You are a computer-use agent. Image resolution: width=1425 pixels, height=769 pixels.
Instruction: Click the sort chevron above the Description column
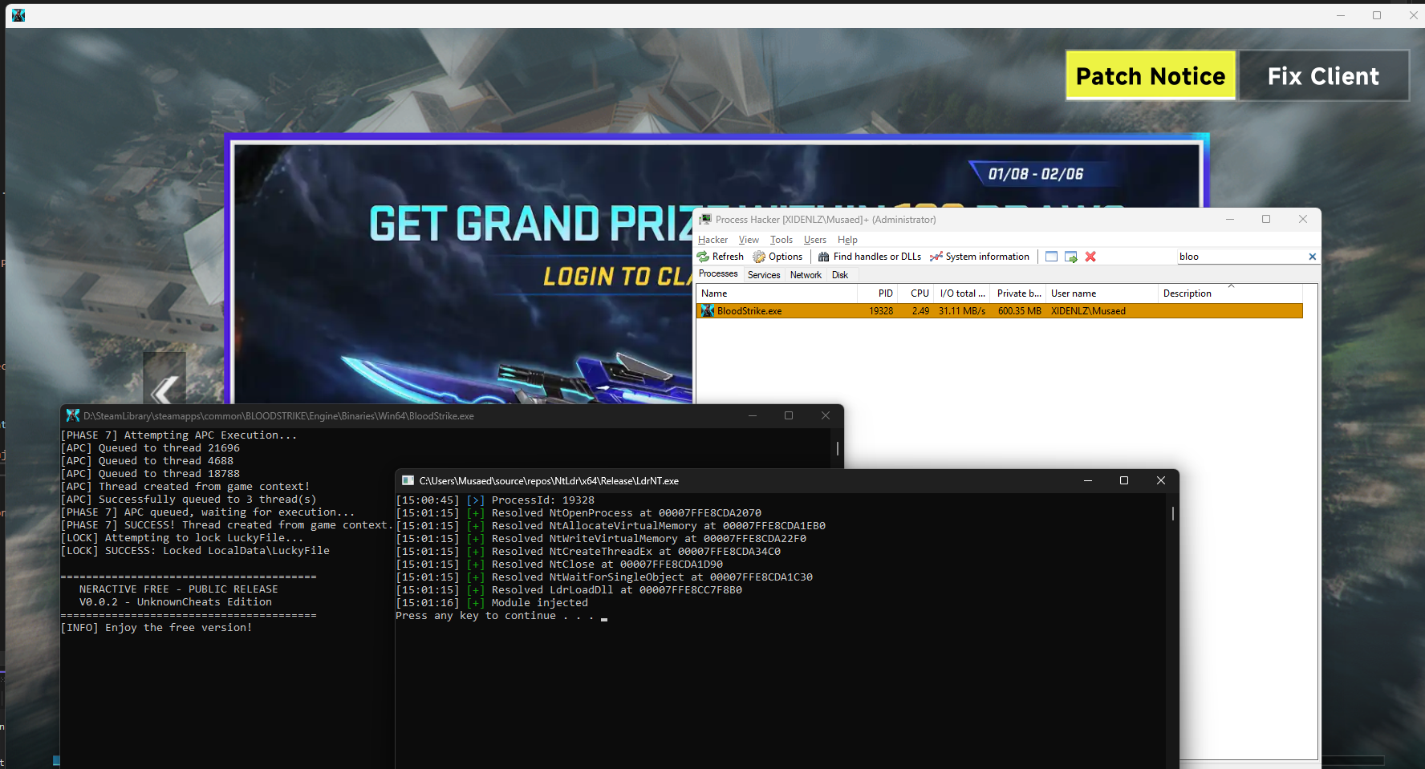[x=1230, y=286]
